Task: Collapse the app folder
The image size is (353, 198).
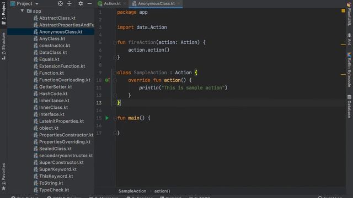Action: (22, 11)
